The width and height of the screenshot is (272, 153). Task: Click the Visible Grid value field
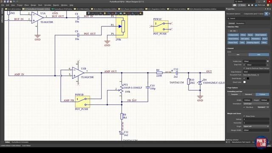pyautogui.click(x=254, y=61)
